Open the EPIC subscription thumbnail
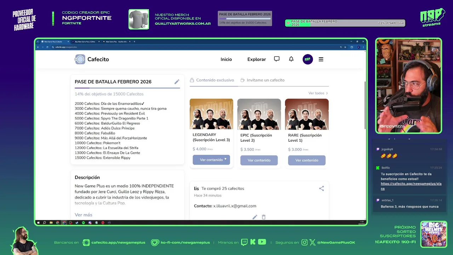Viewport: 453px width, 255px height. coord(259,114)
